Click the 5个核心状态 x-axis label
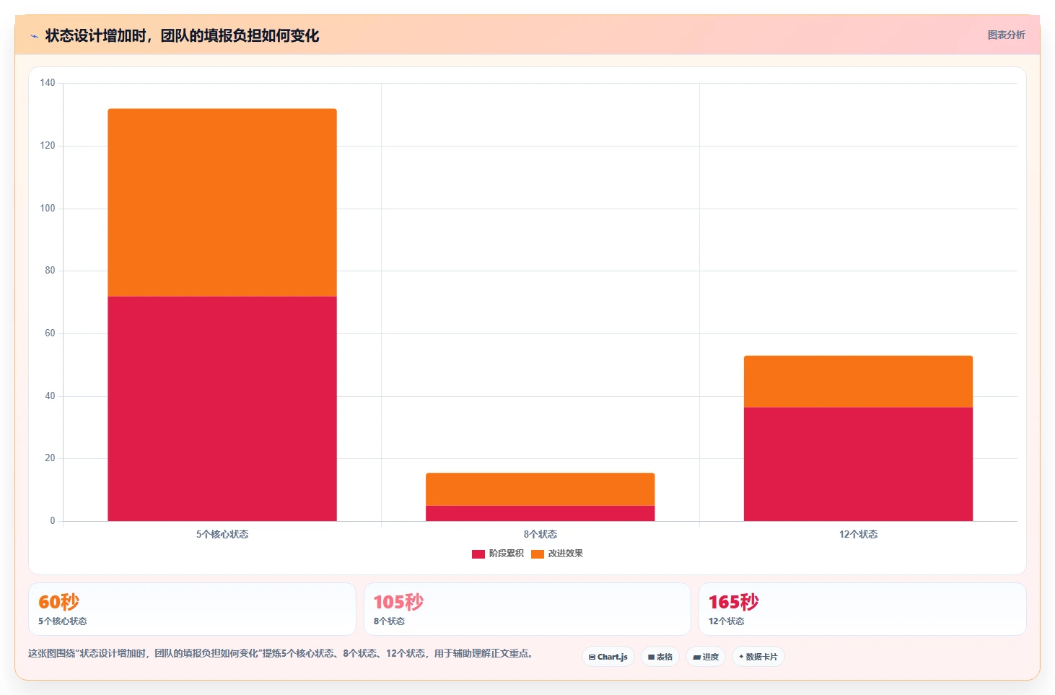The height and width of the screenshot is (695, 1055). 222,534
